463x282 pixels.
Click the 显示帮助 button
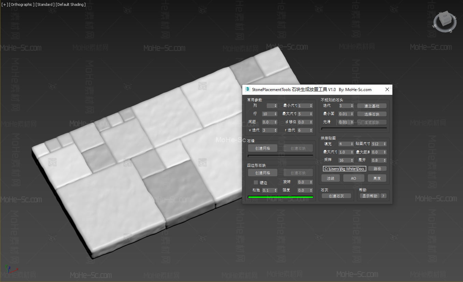pos(370,196)
